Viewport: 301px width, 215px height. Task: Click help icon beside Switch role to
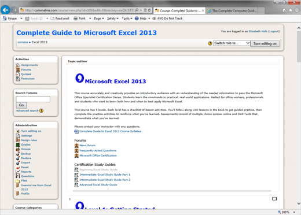coord(210,43)
